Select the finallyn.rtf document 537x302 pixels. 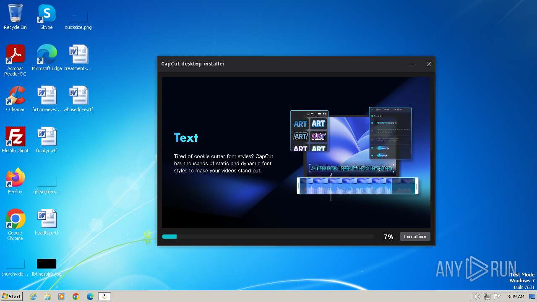click(47, 140)
